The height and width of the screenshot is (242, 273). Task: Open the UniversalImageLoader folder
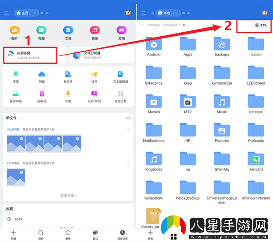pyautogui.click(x=222, y=192)
